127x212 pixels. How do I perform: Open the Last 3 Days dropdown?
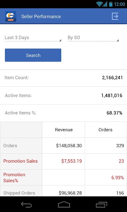(x=33, y=38)
